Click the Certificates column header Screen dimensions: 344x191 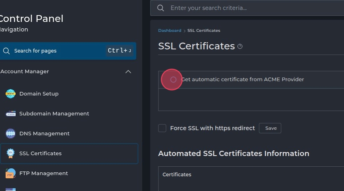pos(177,175)
